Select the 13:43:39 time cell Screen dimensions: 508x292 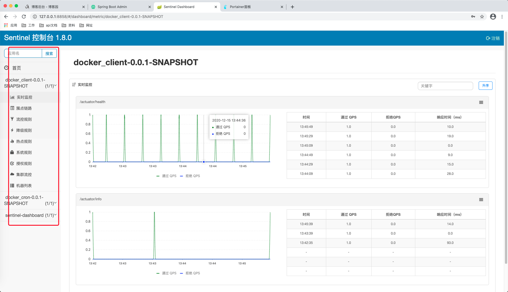(x=306, y=233)
